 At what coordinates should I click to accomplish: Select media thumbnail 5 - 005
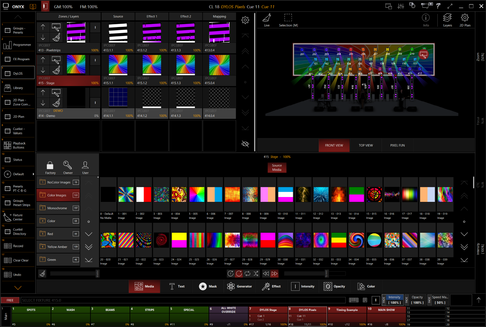[x=197, y=194]
